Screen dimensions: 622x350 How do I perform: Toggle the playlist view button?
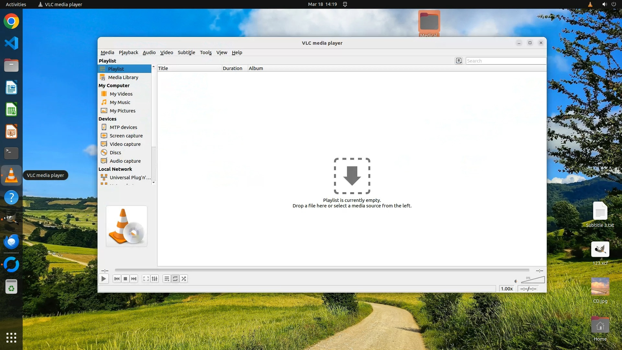pos(167,279)
